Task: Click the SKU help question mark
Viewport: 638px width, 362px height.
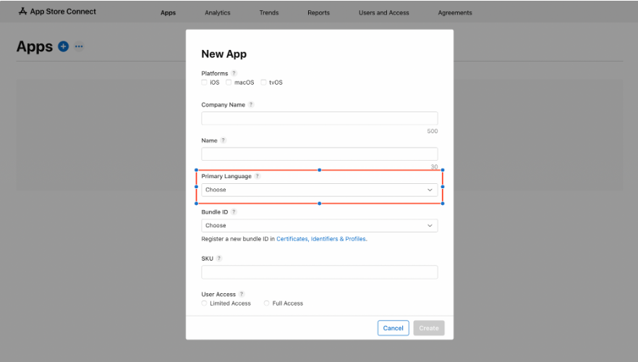Action: click(218, 258)
